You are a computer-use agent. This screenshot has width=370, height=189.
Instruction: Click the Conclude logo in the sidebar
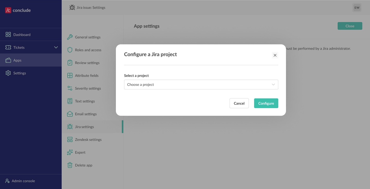click(18, 10)
